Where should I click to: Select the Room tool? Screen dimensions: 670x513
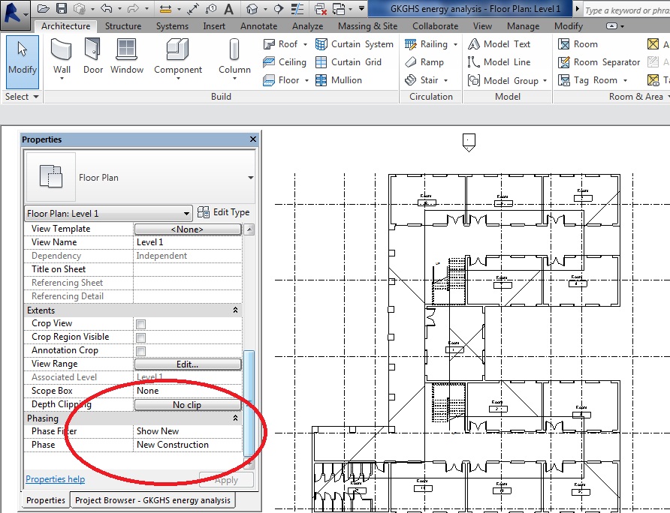click(x=578, y=44)
